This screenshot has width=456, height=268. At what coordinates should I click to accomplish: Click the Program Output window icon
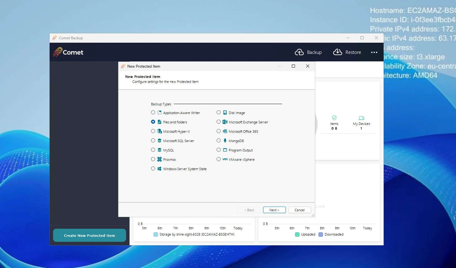(x=225, y=150)
